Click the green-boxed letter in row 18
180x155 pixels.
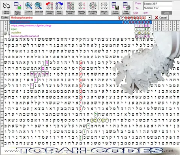[84, 132]
